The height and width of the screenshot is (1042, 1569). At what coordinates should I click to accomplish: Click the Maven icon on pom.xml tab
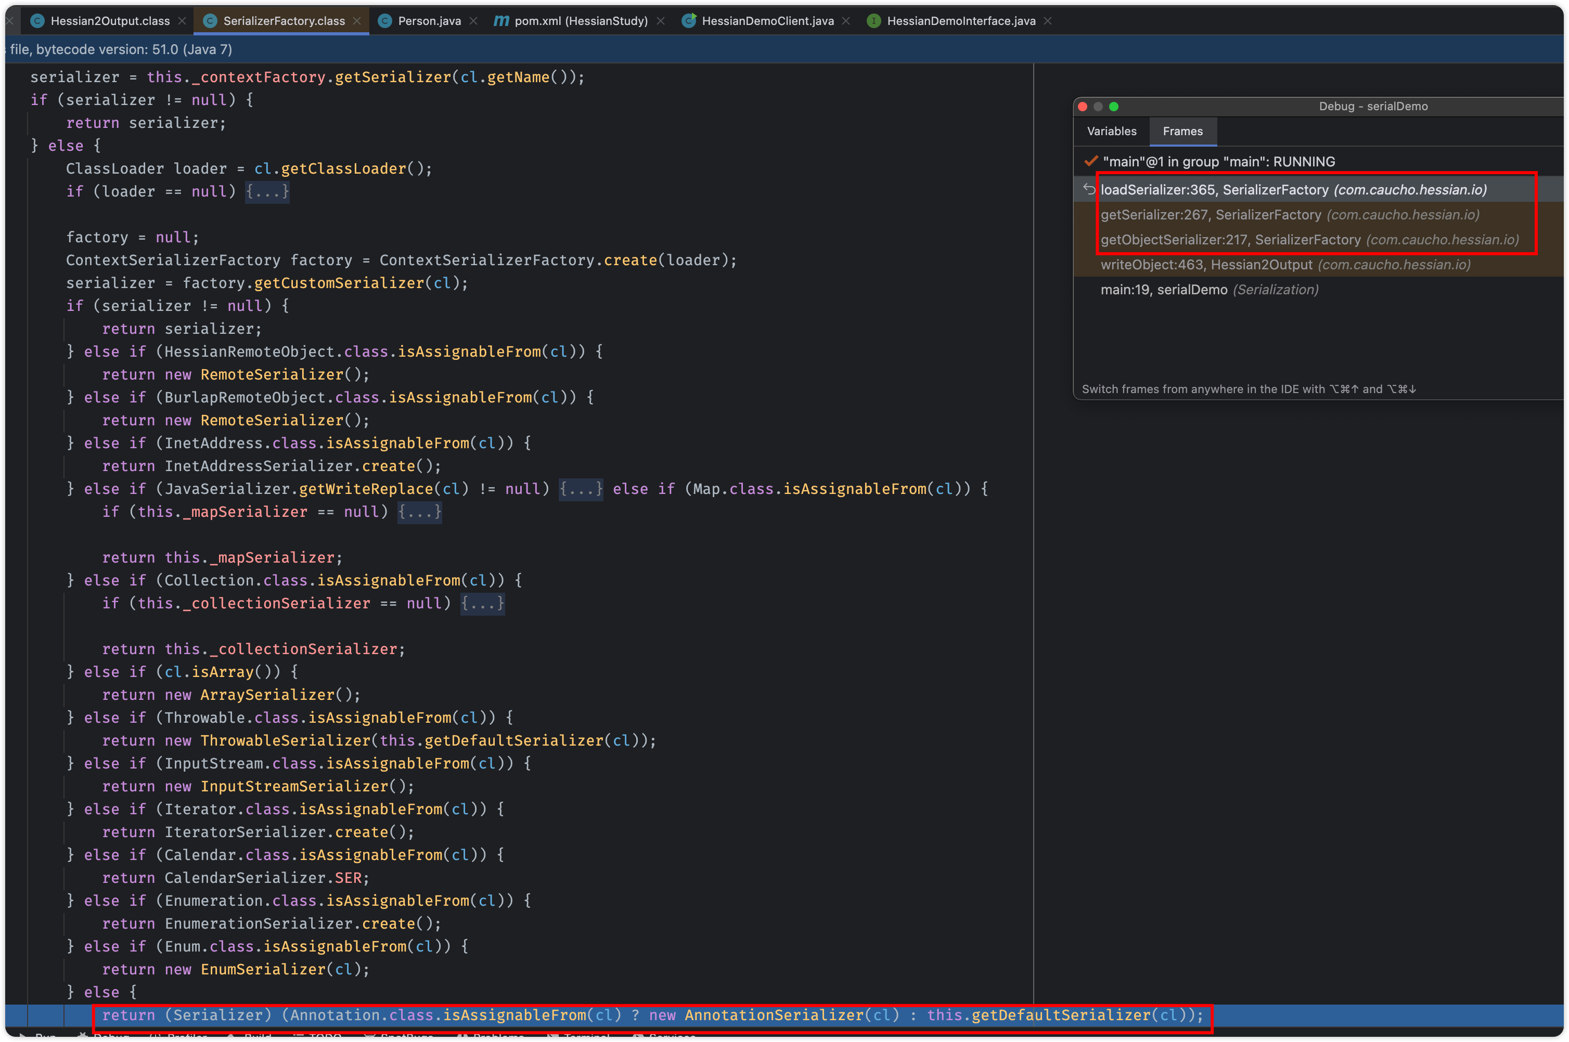click(501, 21)
